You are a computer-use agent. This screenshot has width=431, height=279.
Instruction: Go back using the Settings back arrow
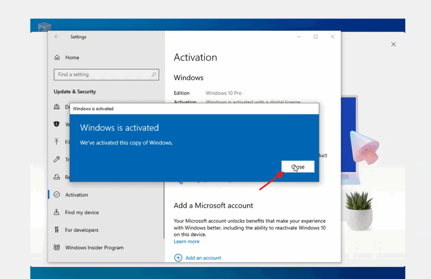(x=57, y=37)
